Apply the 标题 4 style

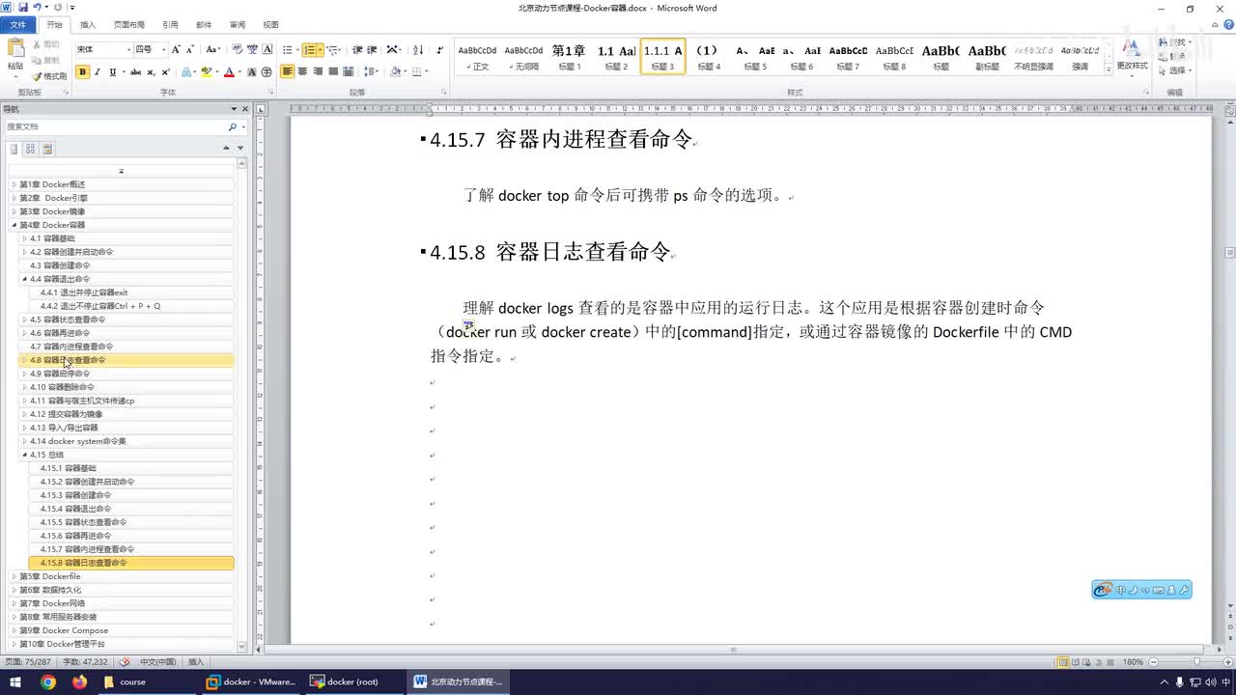tap(709, 57)
